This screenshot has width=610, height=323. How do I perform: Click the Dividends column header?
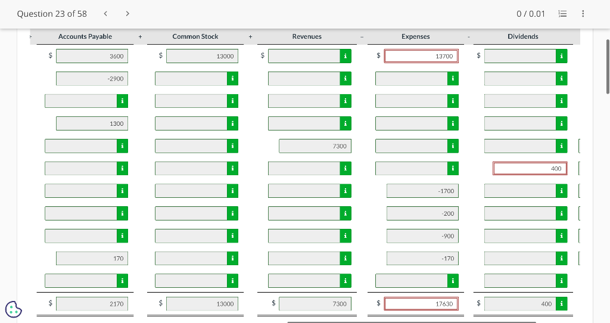523,36
